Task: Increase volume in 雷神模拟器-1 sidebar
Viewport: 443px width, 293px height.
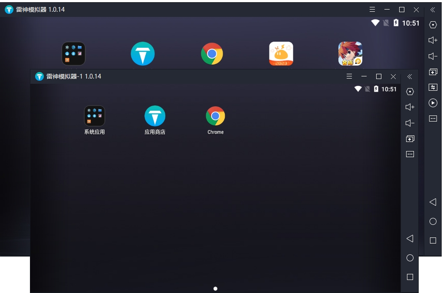Action: pyautogui.click(x=410, y=107)
